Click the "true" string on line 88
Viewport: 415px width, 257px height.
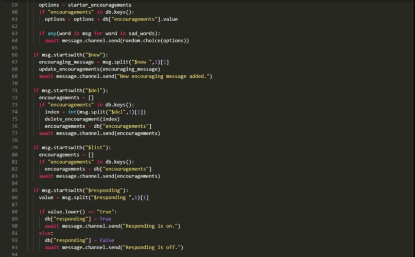click(106, 212)
